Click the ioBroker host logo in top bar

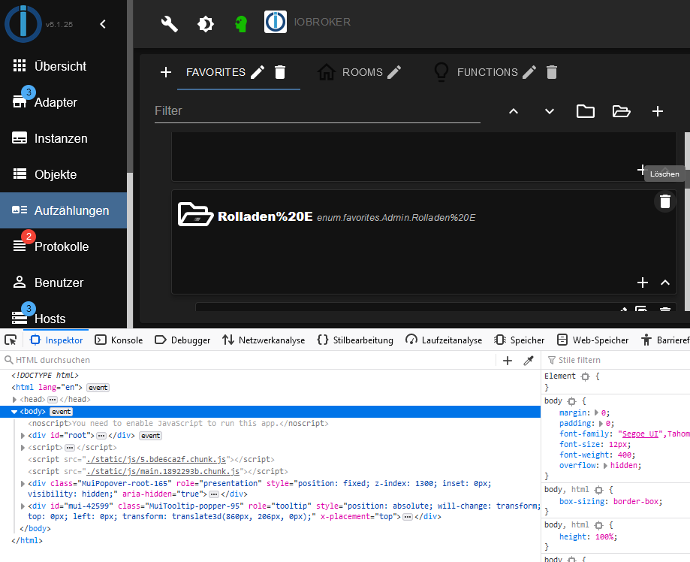pyautogui.click(x=276, y=22)
